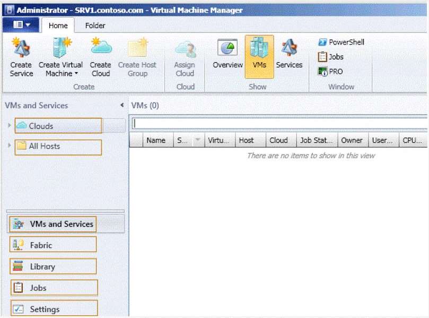The width and height of the screenshot is (429, 318).
Task: Click the Library workspace icon
Action: tap(18, 266)
